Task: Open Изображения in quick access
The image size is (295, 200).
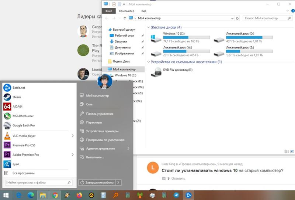Action: pyautogui.click(x=122, y=54)
